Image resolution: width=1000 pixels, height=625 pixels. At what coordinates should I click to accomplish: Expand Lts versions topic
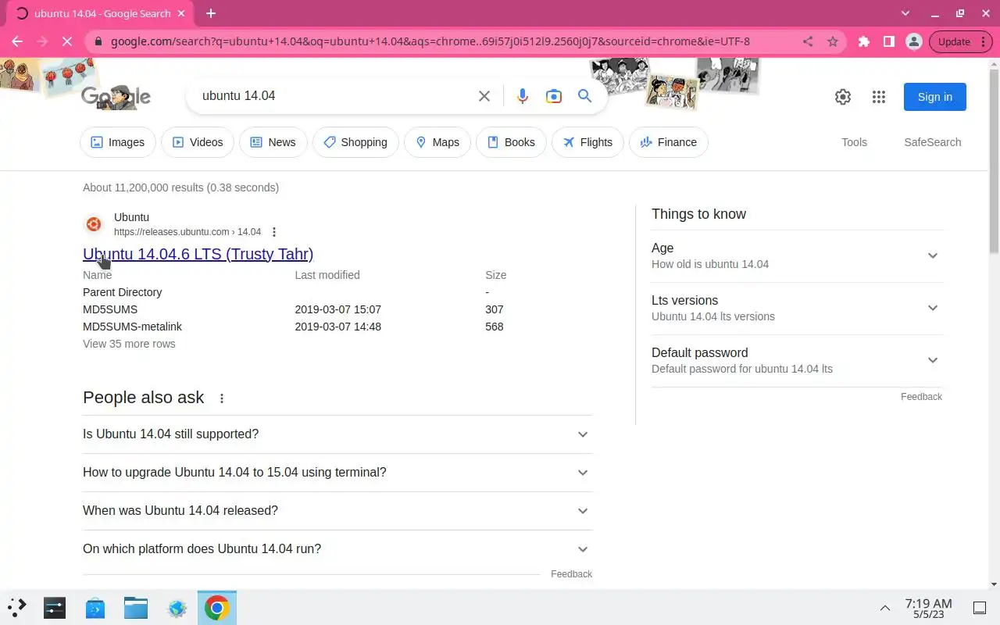coord(797,308)
